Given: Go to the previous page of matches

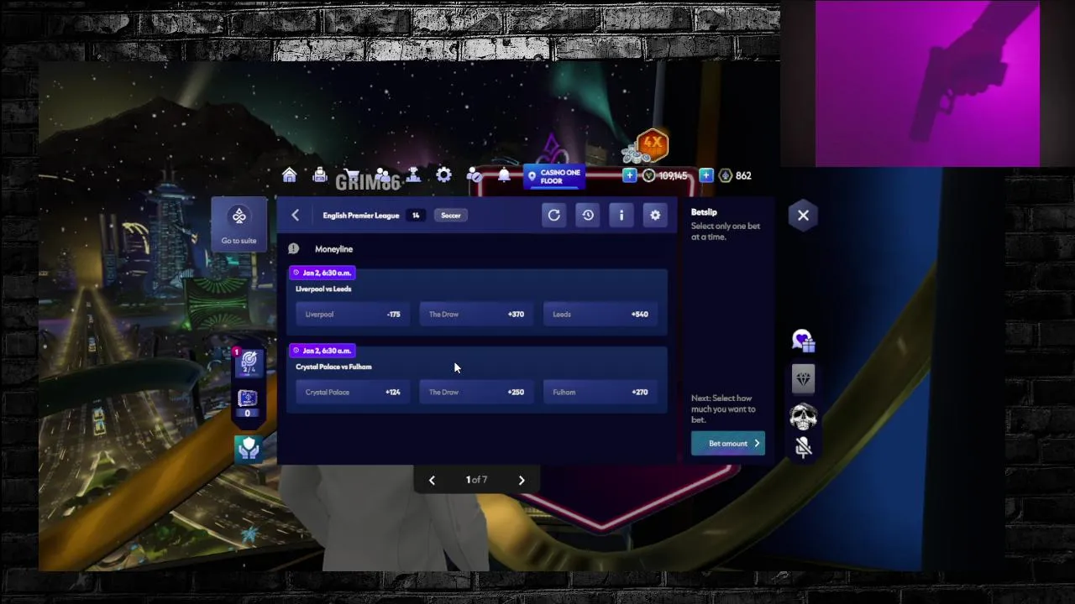Looking at the screenshot, I should [x=432, y=480].
